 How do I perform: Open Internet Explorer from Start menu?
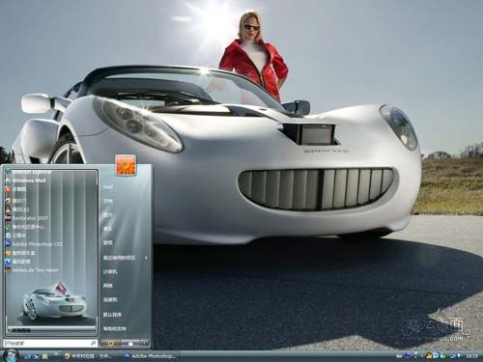click(28, 173)
